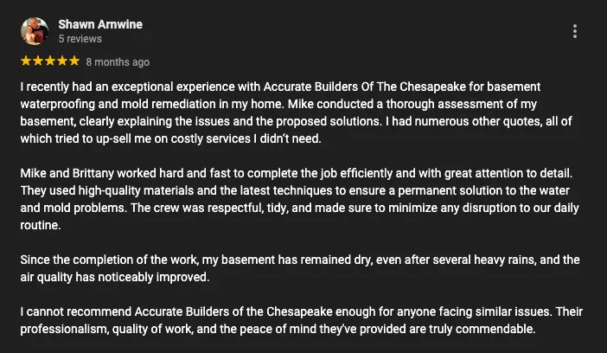This screenshot has width=607, height=353.
Task: Click the fifth gold rating star
Action: pos(74,61)
